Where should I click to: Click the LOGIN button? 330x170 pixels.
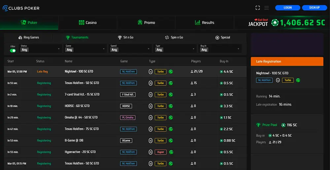[287, 8]
